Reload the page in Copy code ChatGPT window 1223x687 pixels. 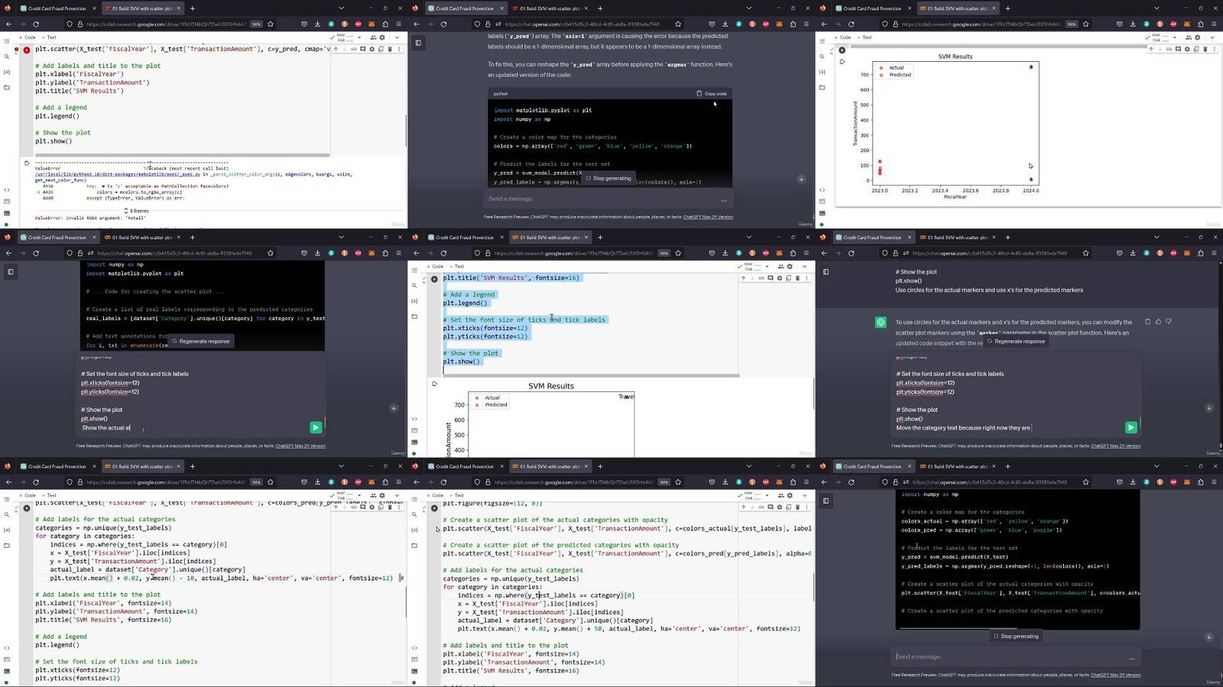point(443,24)
